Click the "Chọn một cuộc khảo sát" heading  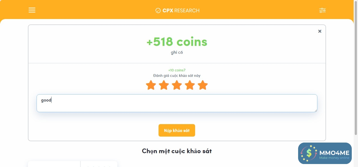[x=177, y=151]
